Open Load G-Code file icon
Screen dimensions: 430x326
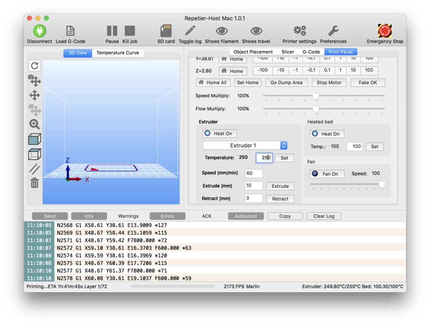[x=71, y=31]
